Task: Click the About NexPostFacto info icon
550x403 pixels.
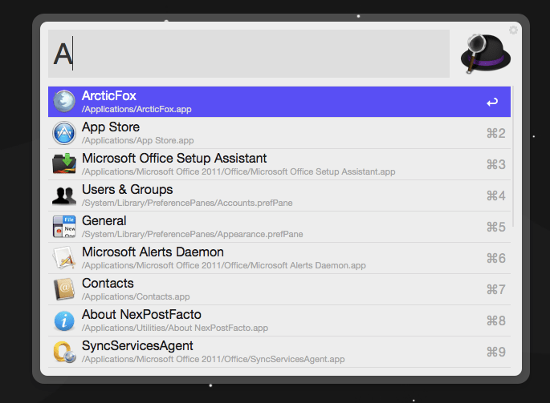Action: [x=64, y=320]
